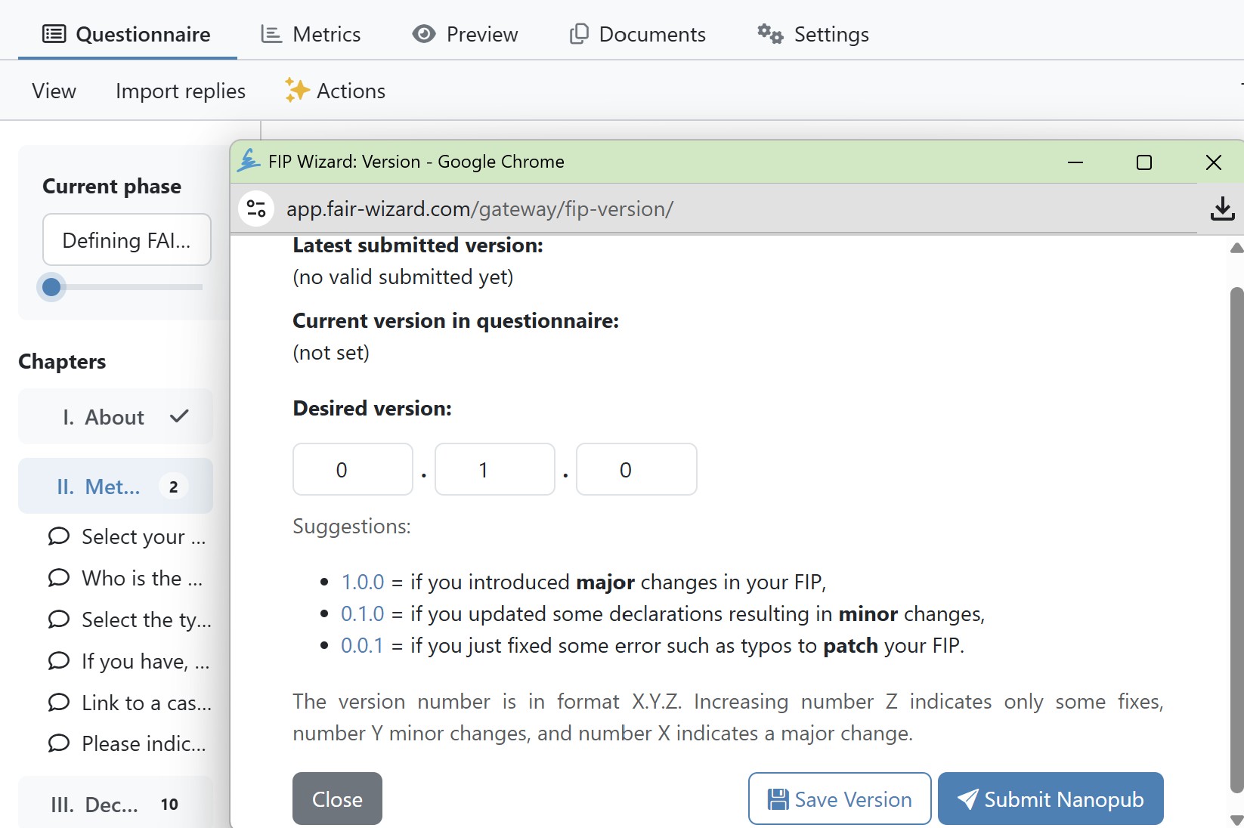
Task: Click comment icon beside 'Who is the...'
Action: click(x=59, y=578)
